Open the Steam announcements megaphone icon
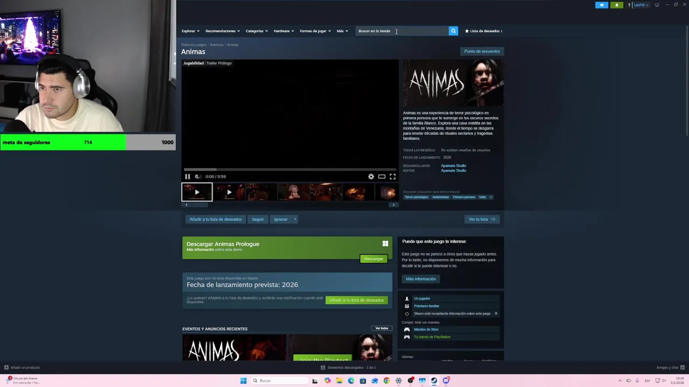This screenshot has width=689, height=387. tap(602, 5)
